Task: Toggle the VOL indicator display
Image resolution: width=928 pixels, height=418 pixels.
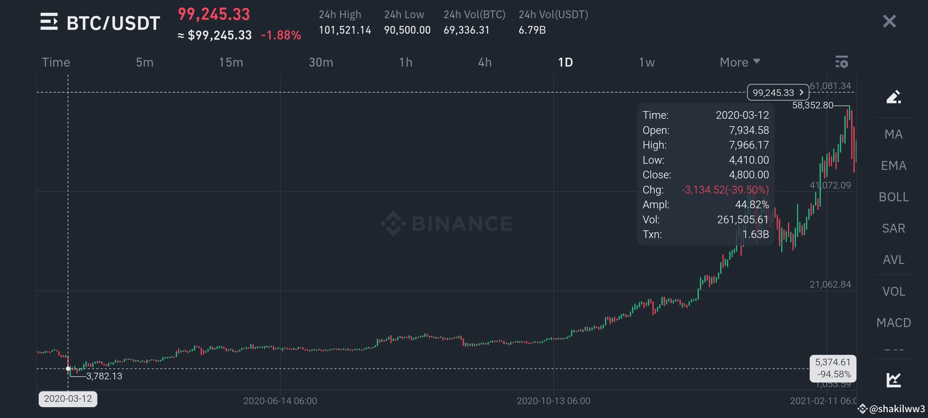Action: pyautogui.click(x=894, y=291)
